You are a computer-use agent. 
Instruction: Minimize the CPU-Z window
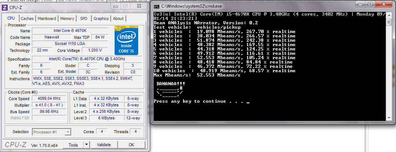pyautogui.click(x=116, y=5)
